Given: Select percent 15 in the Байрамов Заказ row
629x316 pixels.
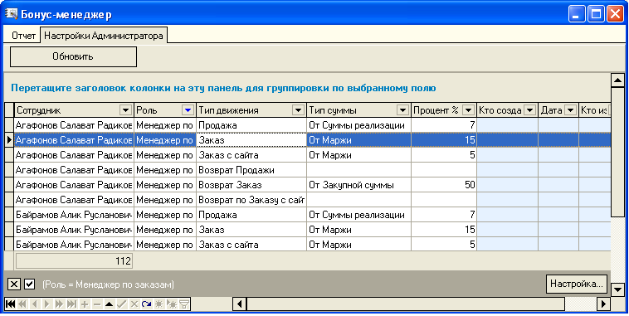Looking at the screenshot, I should [444, 230].
